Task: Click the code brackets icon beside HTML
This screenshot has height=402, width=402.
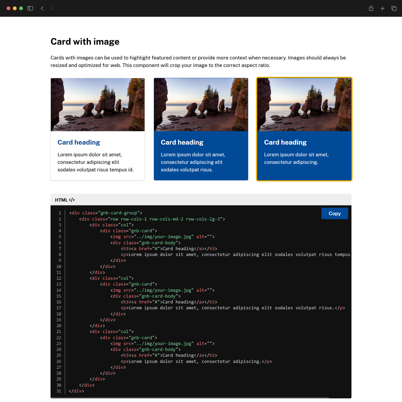Action: coord(72,200)
